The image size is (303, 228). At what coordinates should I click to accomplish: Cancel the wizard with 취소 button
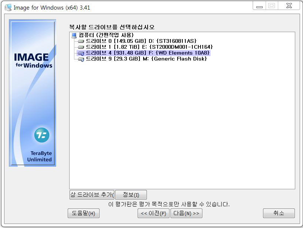(279, 213)
